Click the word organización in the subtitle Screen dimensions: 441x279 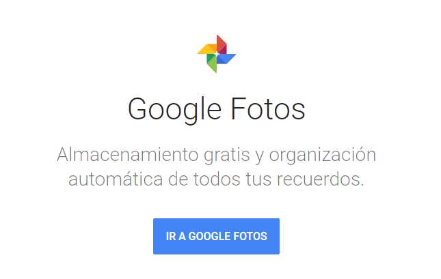[323, 156]
